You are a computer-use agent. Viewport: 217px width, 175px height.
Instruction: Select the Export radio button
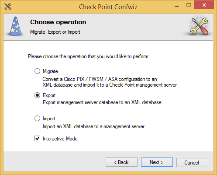tap(37, 95)
